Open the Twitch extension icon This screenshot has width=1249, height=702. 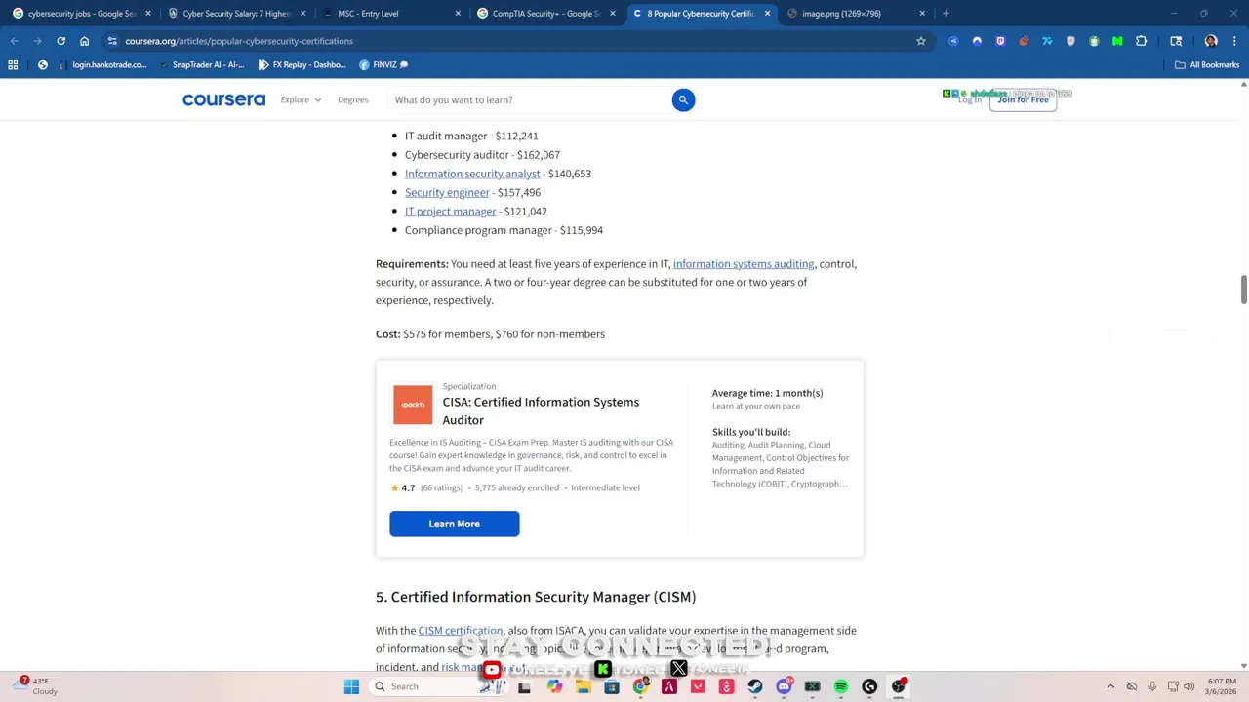[x=1000, y=41]
